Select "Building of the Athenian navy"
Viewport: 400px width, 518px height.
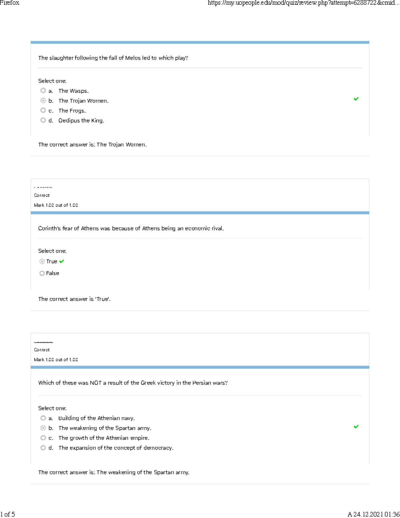[43, 418]
